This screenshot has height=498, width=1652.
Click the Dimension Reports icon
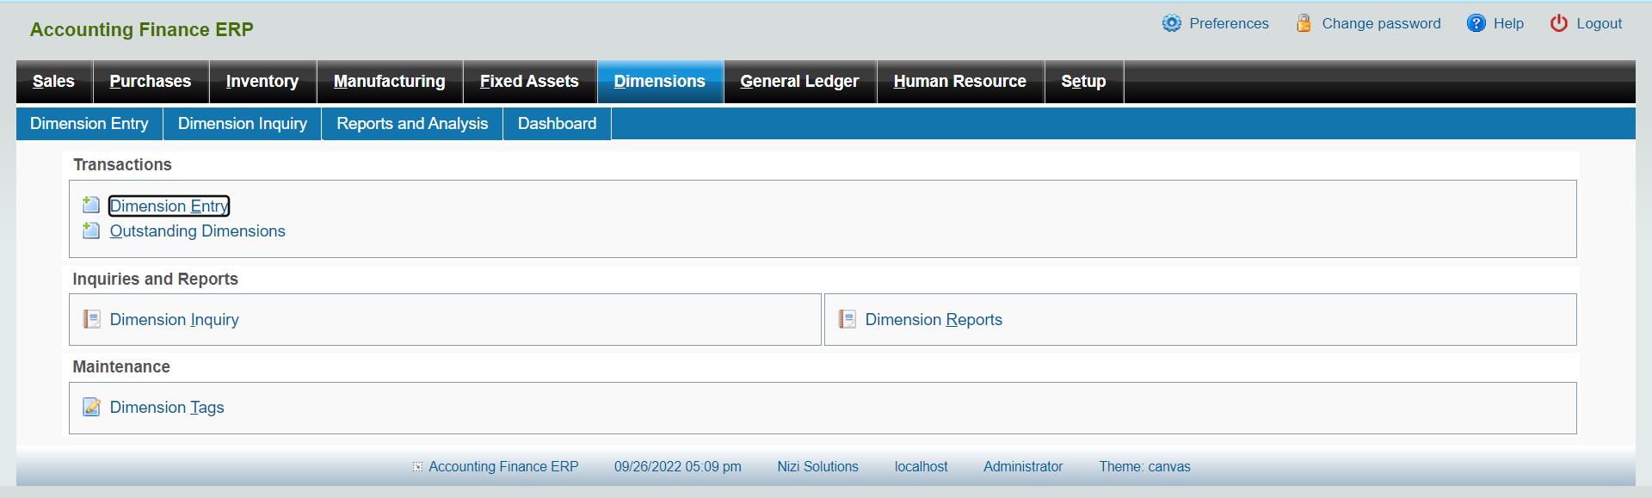(x=847, y=319)
